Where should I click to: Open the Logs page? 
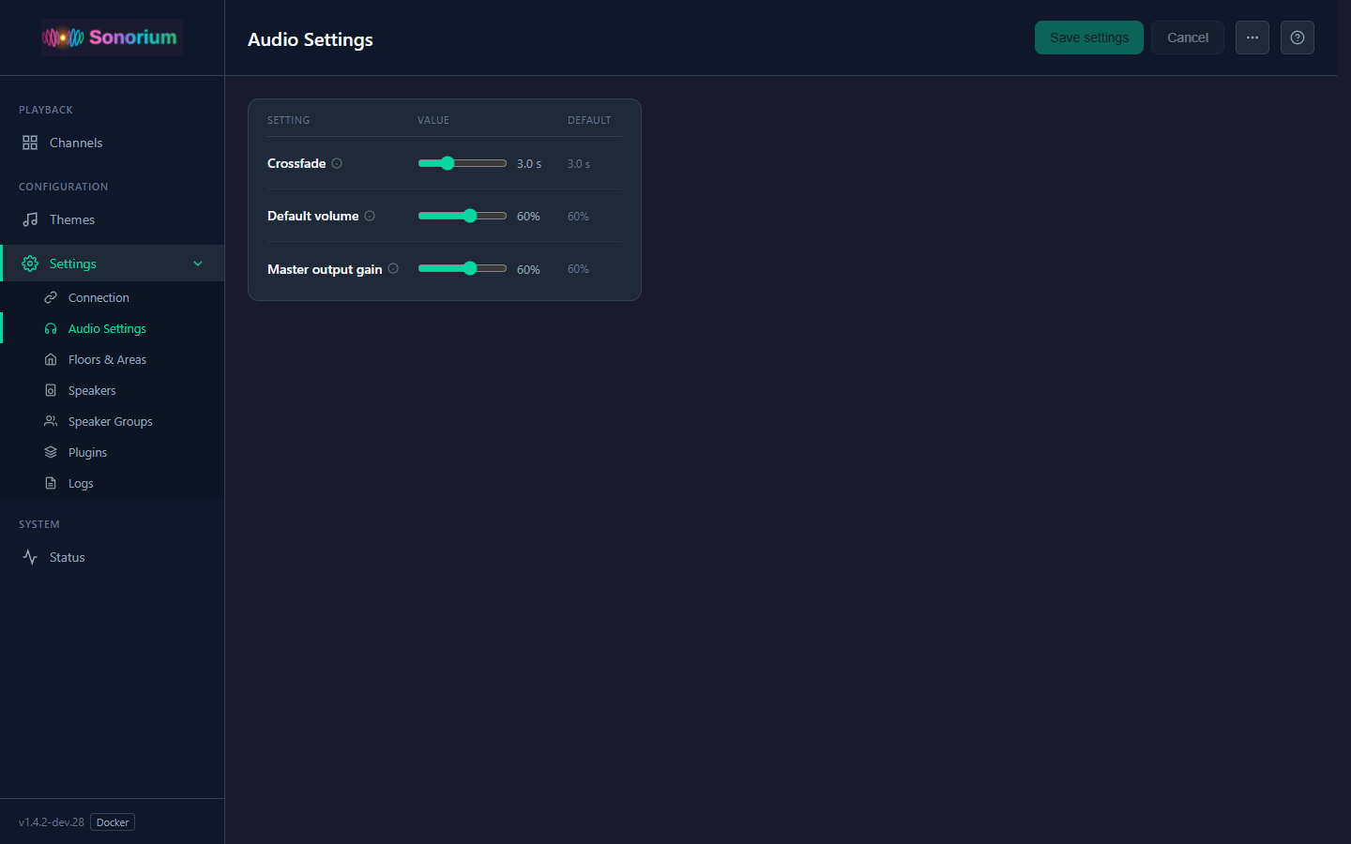(113, 483)
